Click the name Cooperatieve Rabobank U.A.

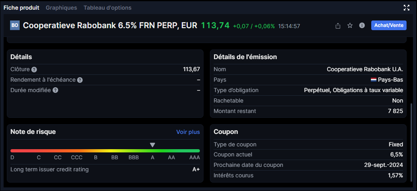(x=365, y=69)
